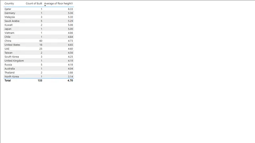Select the Thailand country cell

click(10, 72)
